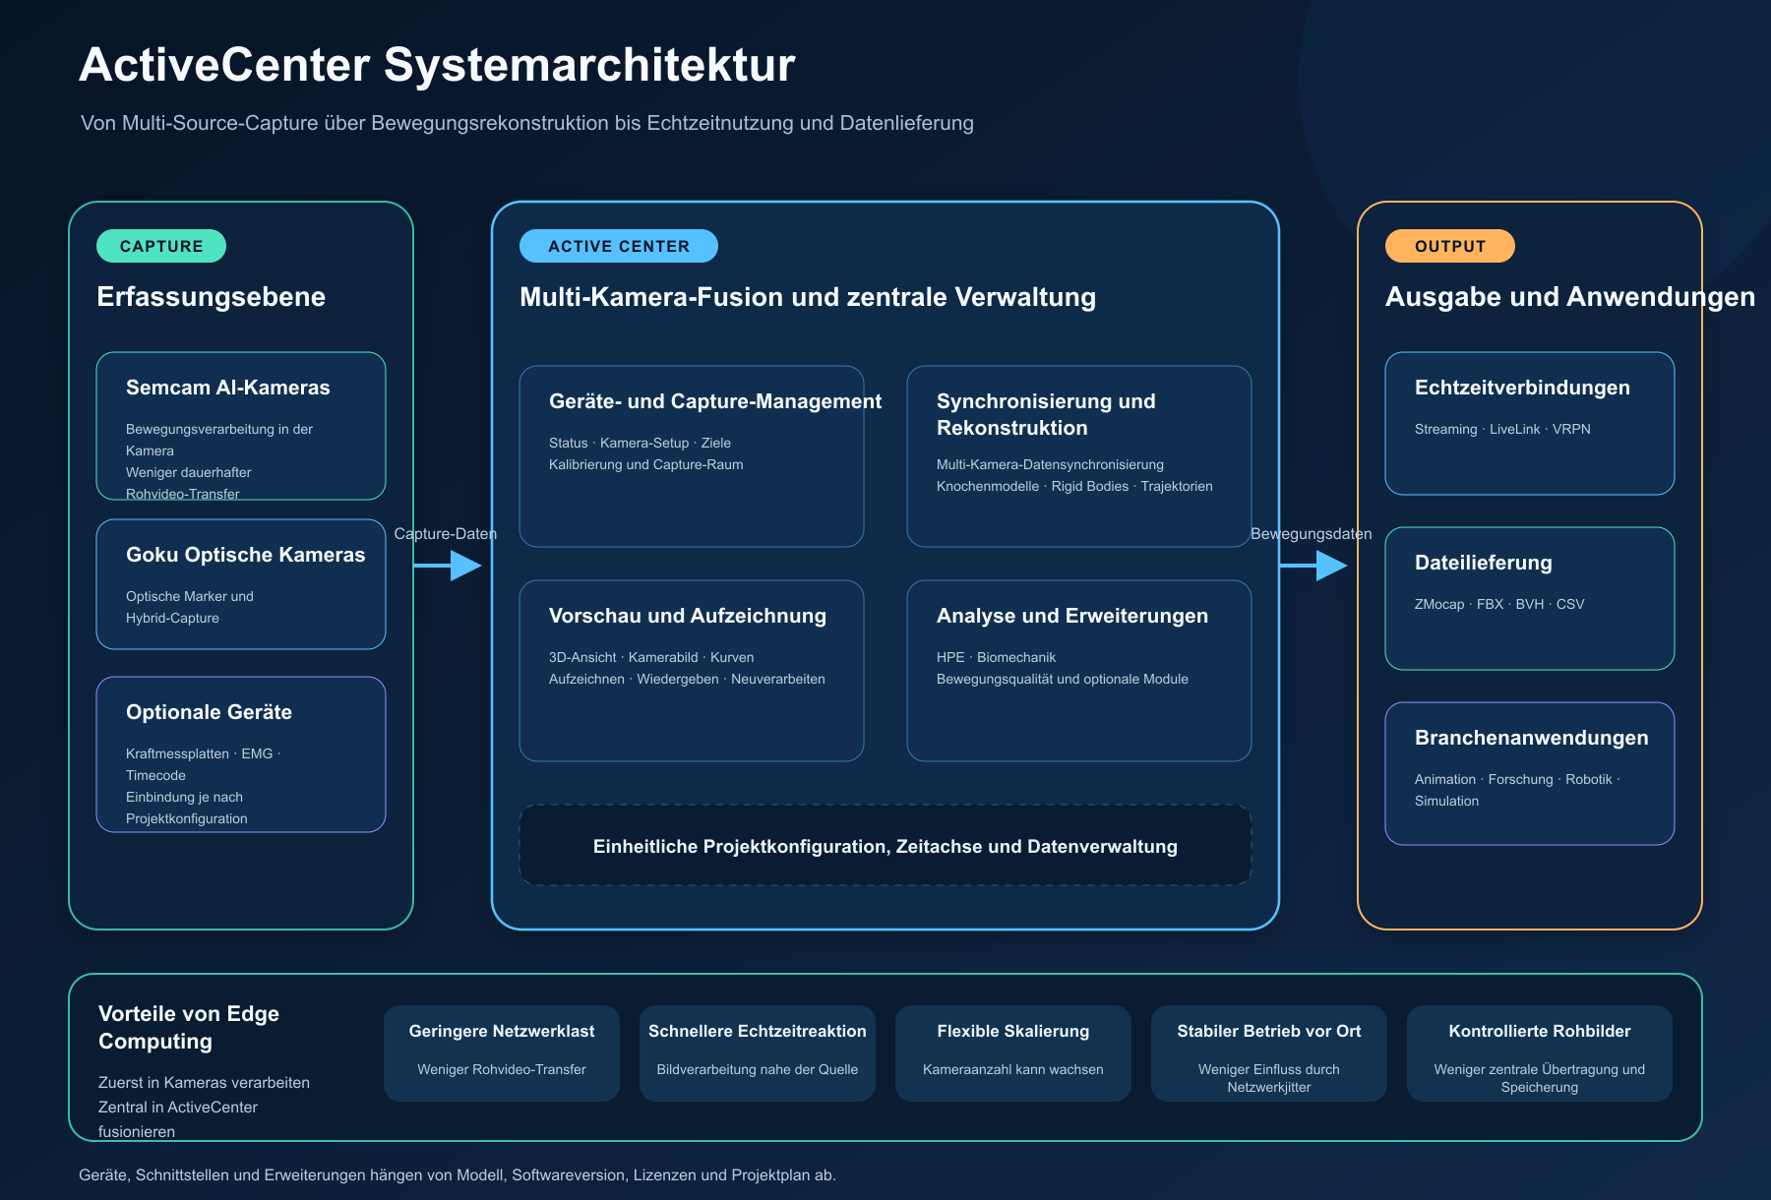1771x1200 pixels.
Task: Click 'Zuerst in Kameras verarbeiten' text
Action: tap(204, 1082)
